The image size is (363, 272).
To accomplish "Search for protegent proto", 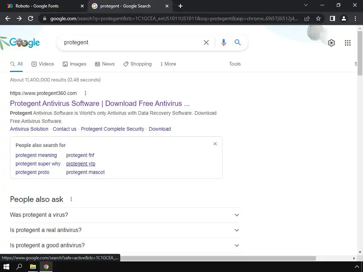I will (32, 172).
